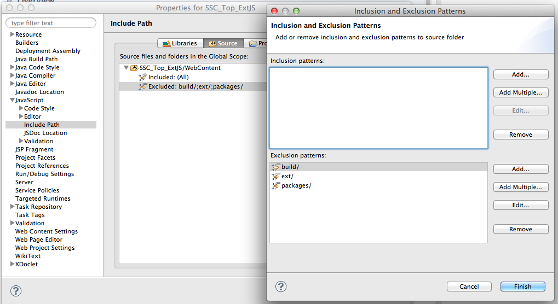The image size is (558, 304).
Task: Collapse the SSC_Top_ExtJS/WebContent source folder
Action: tap(126, 68)
